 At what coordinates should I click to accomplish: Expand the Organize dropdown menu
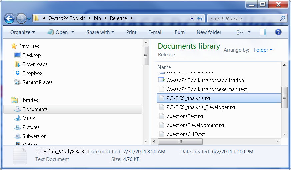pyautogui.click(x=22, y=32)
